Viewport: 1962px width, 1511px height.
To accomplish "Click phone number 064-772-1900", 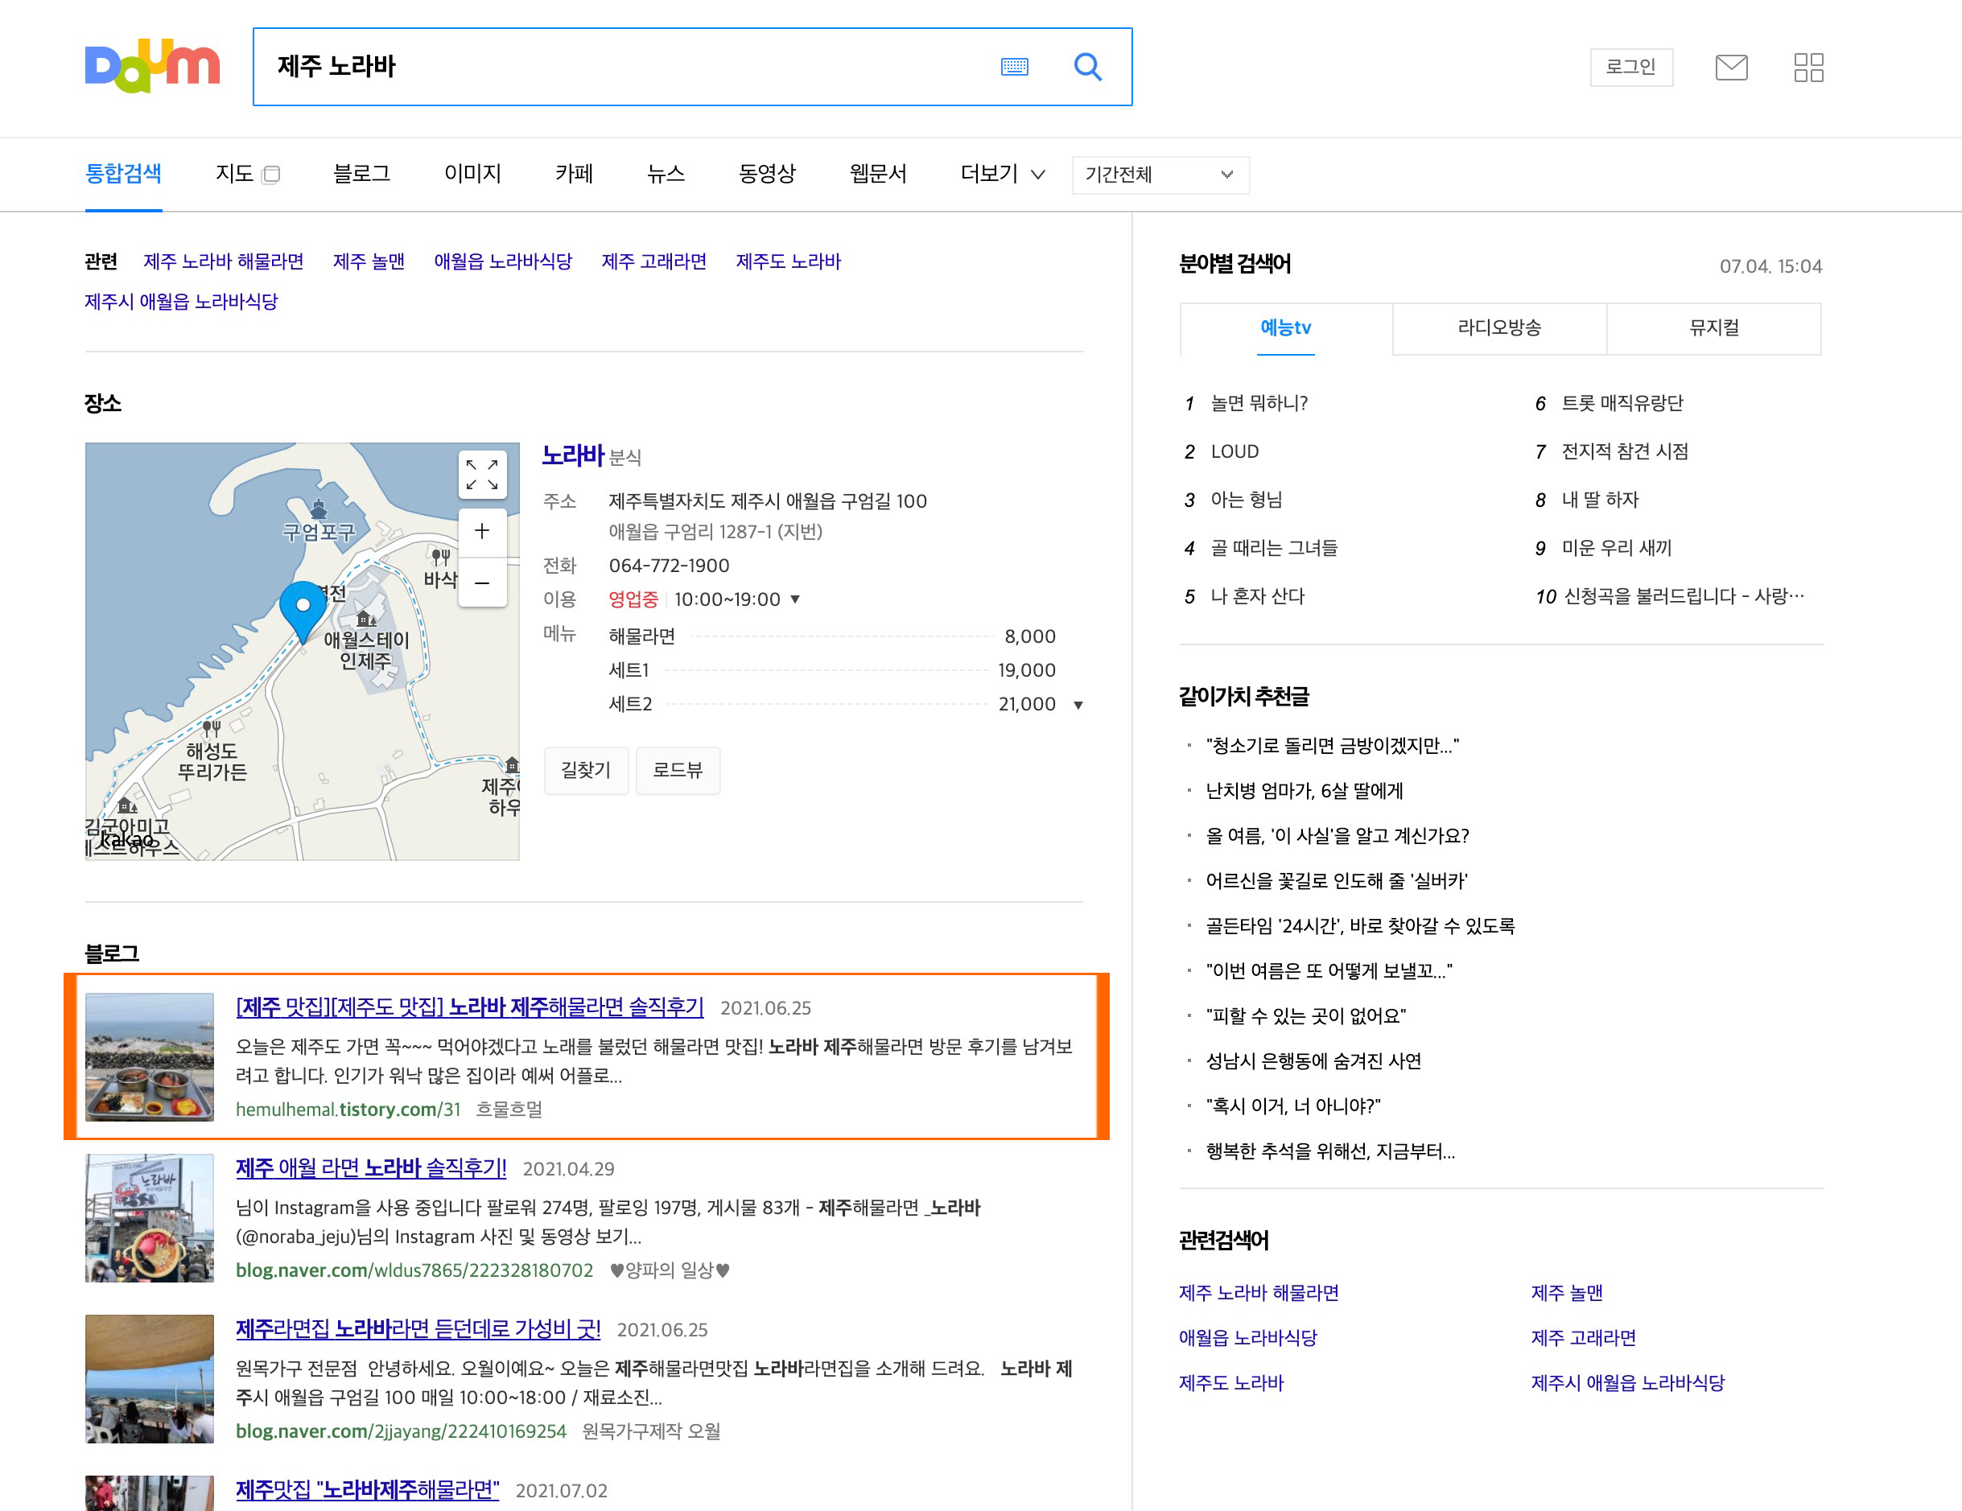I will tap(670, 566).
